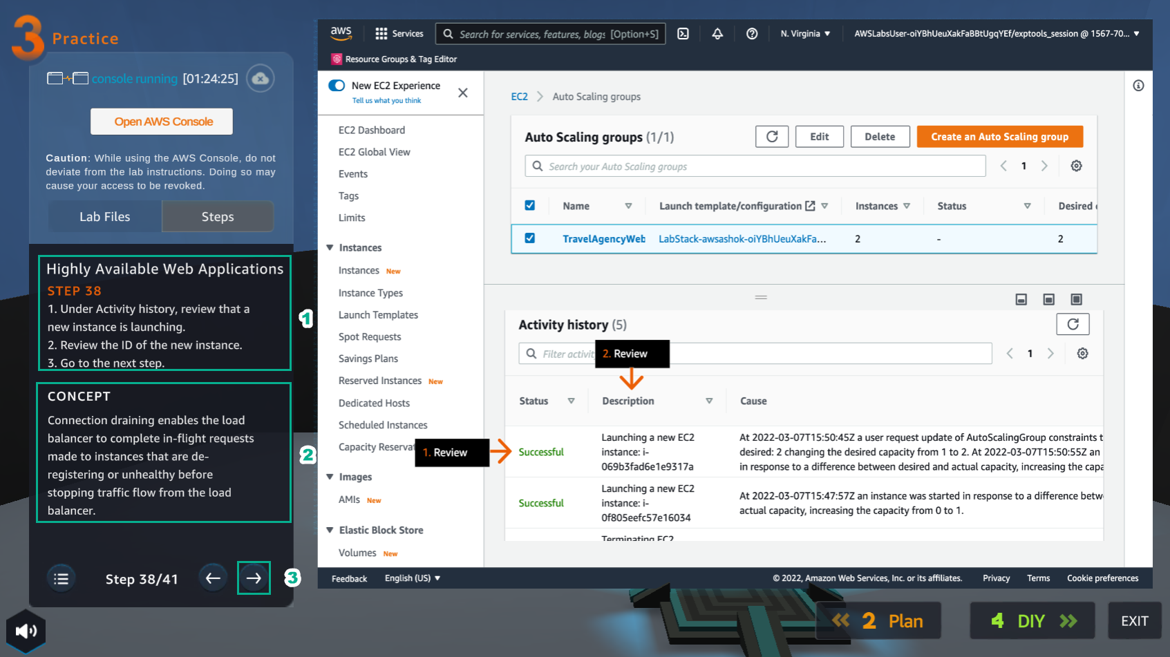Go to previous Auto Scaling groups page
1170x657 pixels.
pos(1003,166)
